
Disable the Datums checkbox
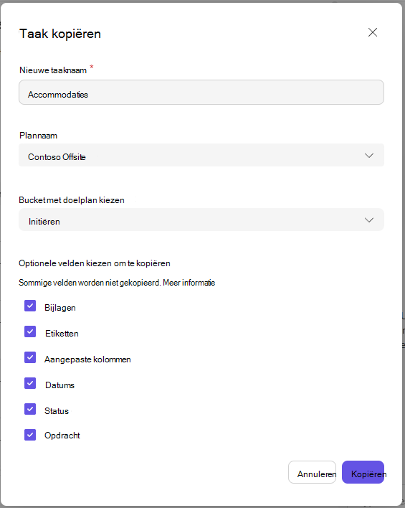tap(30, 383)
